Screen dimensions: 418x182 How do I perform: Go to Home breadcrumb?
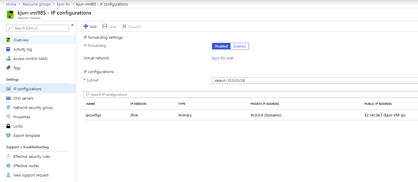(11, 4)
